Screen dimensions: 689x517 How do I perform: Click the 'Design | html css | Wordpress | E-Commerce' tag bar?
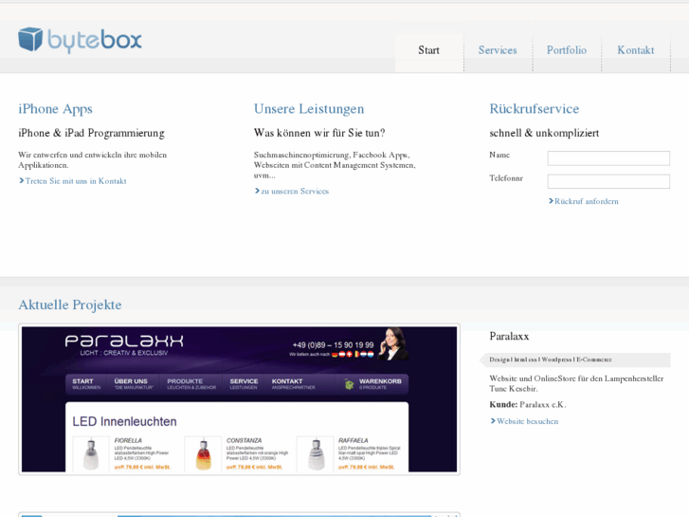[575, 360]
